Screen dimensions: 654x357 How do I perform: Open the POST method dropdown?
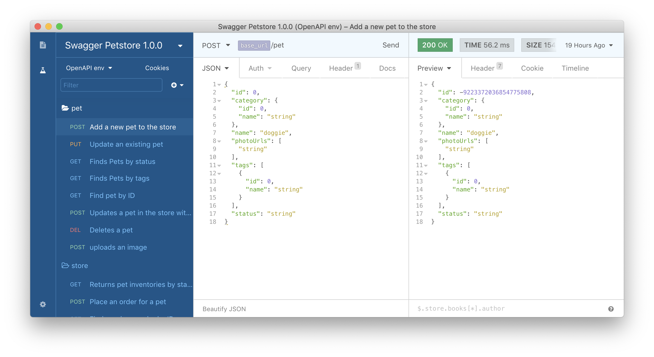click(216, 45)
